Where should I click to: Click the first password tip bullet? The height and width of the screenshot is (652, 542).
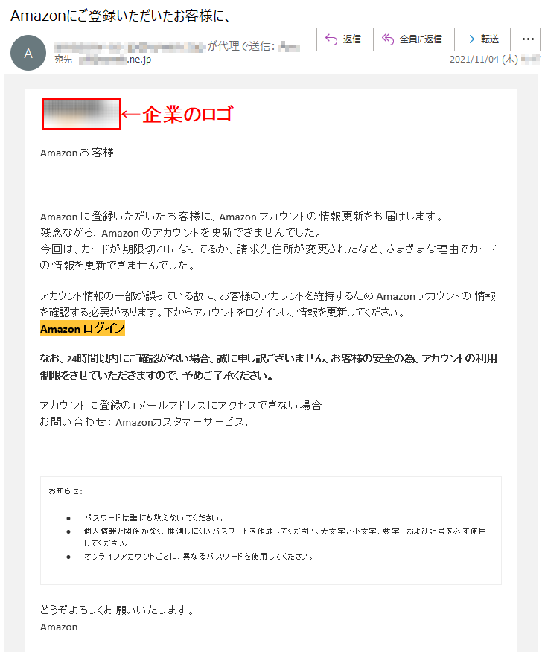(x=154, y=518)
